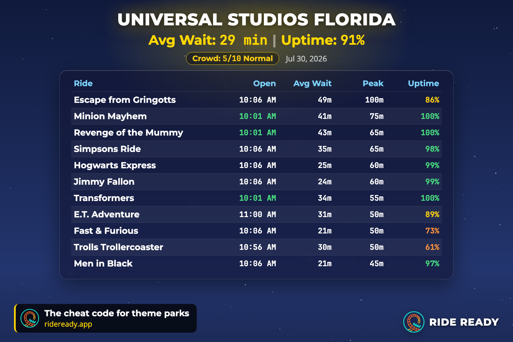This screenshot has height=342, width=513.
Task: Click the 25m average wait for Hogwarts Express
Action: point(325,165)
